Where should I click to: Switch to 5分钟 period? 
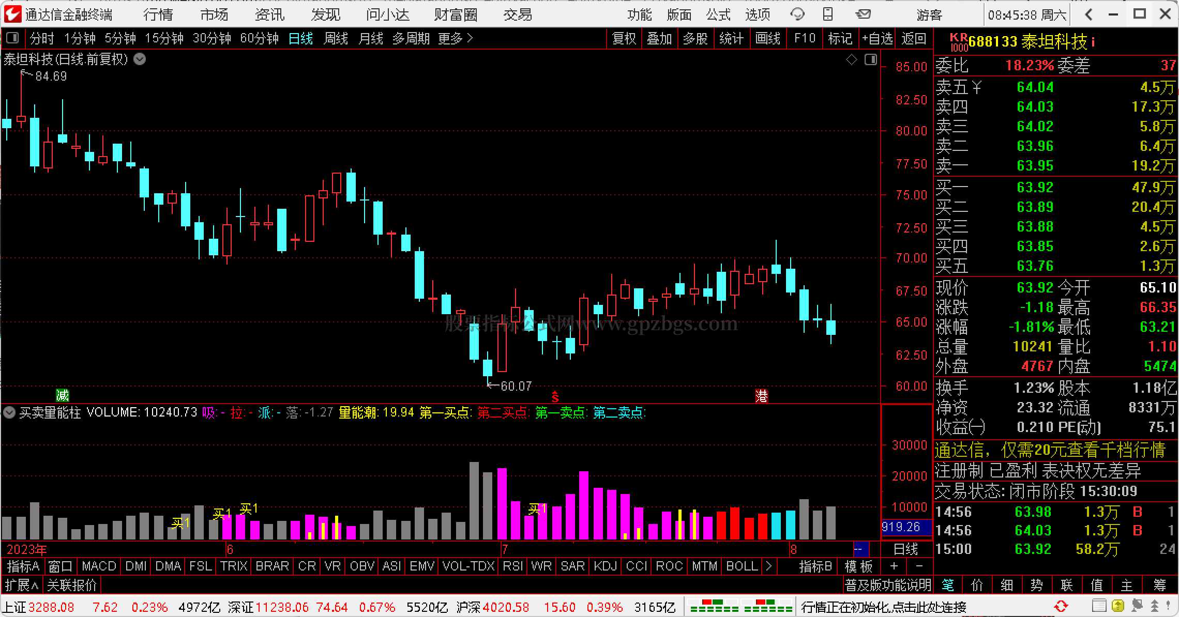120,38
